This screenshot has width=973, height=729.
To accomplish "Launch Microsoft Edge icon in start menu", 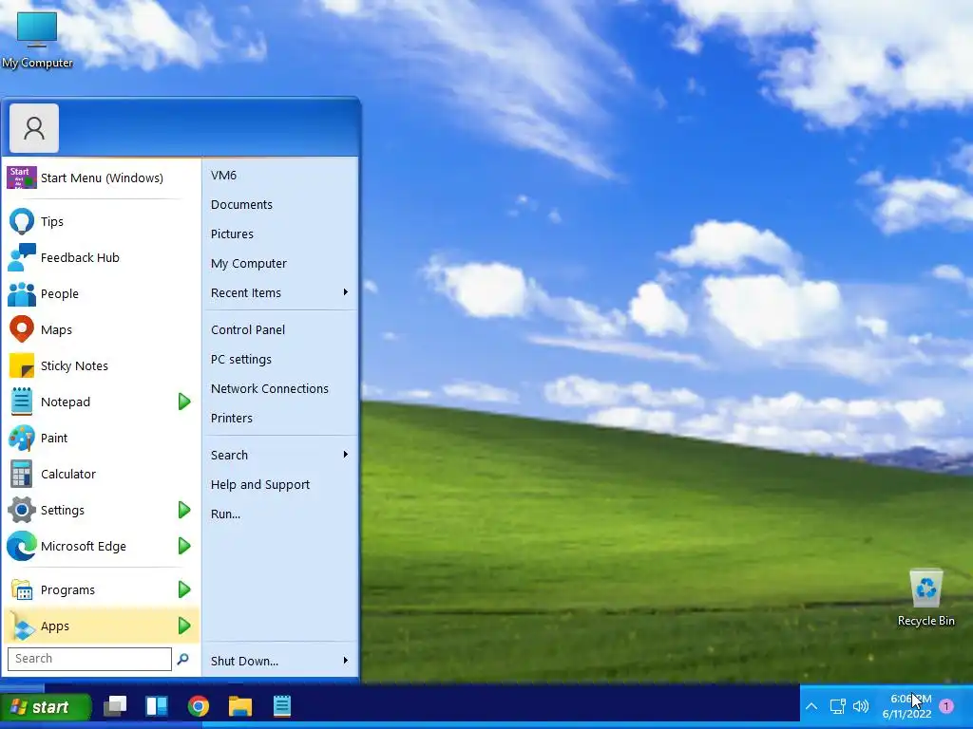I will point(22,546).
